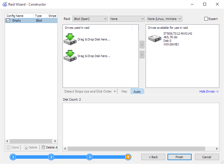This screenshot has height=164, width=224.
Task: Click the Raid Wizard app icon in title bar
Action: pyautogui.click(x=5, y=4)
